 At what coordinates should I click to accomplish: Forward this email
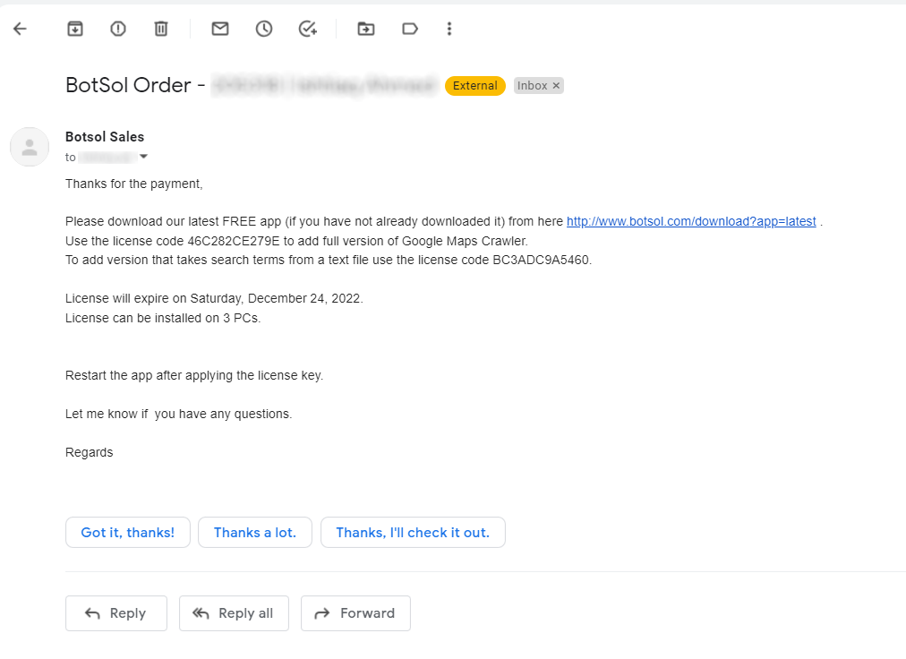(356, 613)
